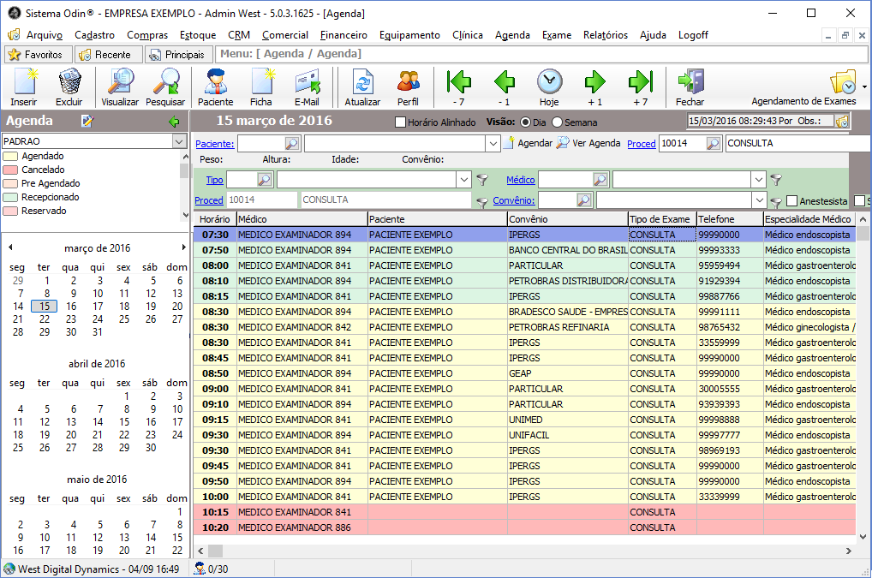Click Ver Agenda magnifier button

click(x=589, y=143)
